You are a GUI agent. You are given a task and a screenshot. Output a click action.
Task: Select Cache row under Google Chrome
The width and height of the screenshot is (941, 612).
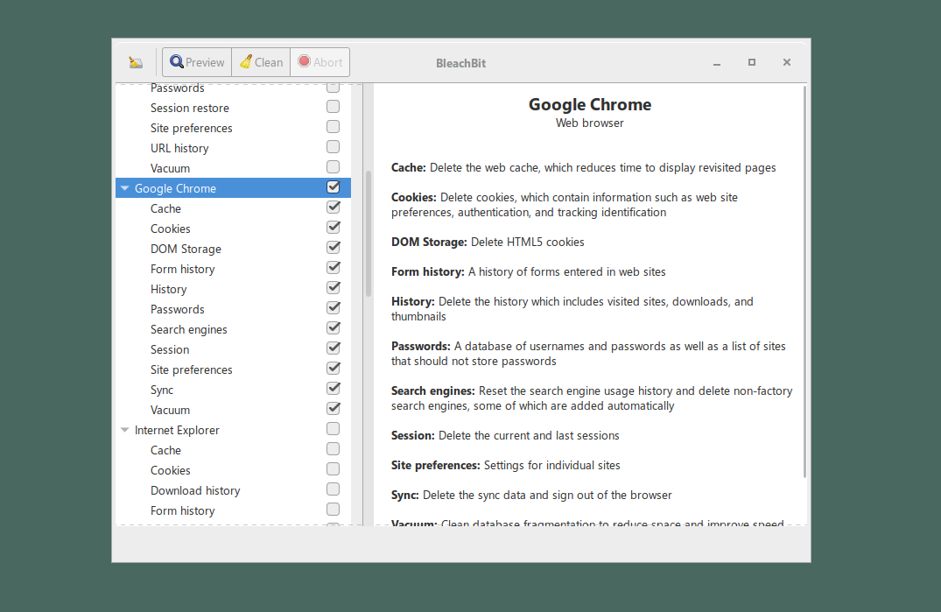pos(233,208)
